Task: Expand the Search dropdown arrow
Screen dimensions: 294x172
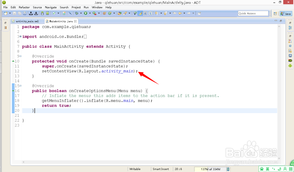Action: click(129, 13)
